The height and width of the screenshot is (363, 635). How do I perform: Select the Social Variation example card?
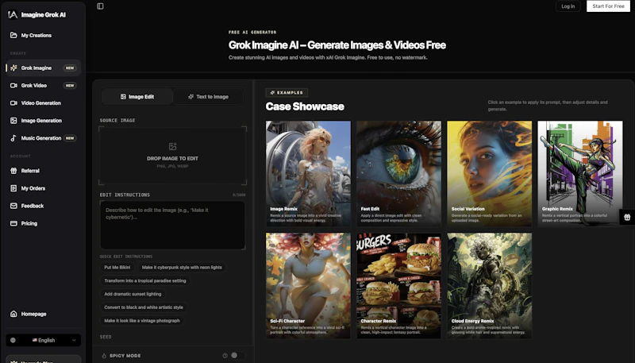point(489,173)
